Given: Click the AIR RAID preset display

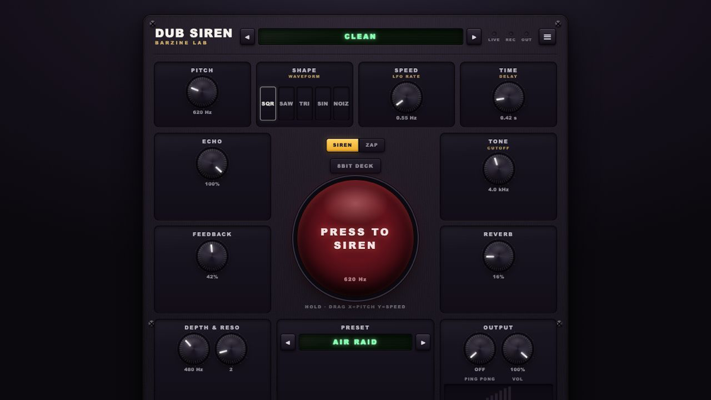Looking at the screenshot, I should point(355,342).
